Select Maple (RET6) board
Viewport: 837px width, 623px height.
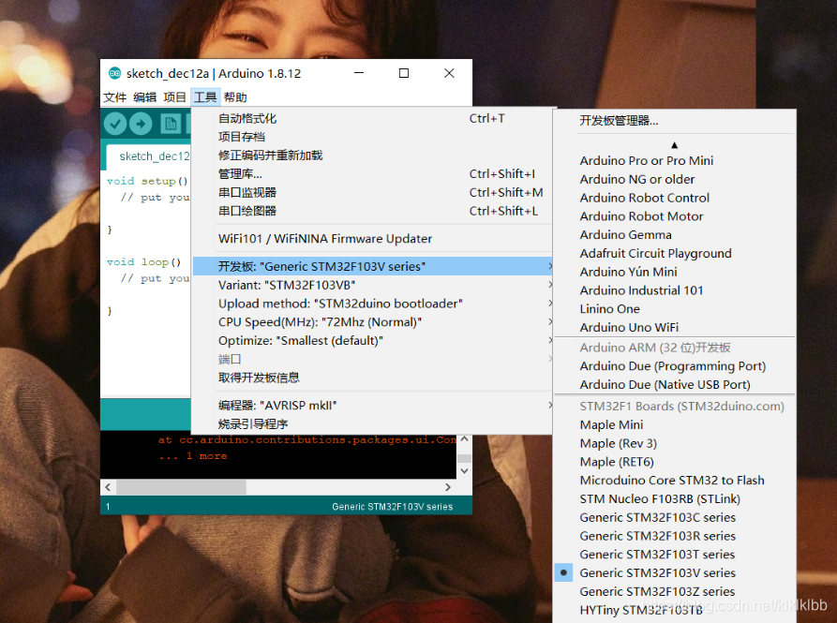click(675, 462)
